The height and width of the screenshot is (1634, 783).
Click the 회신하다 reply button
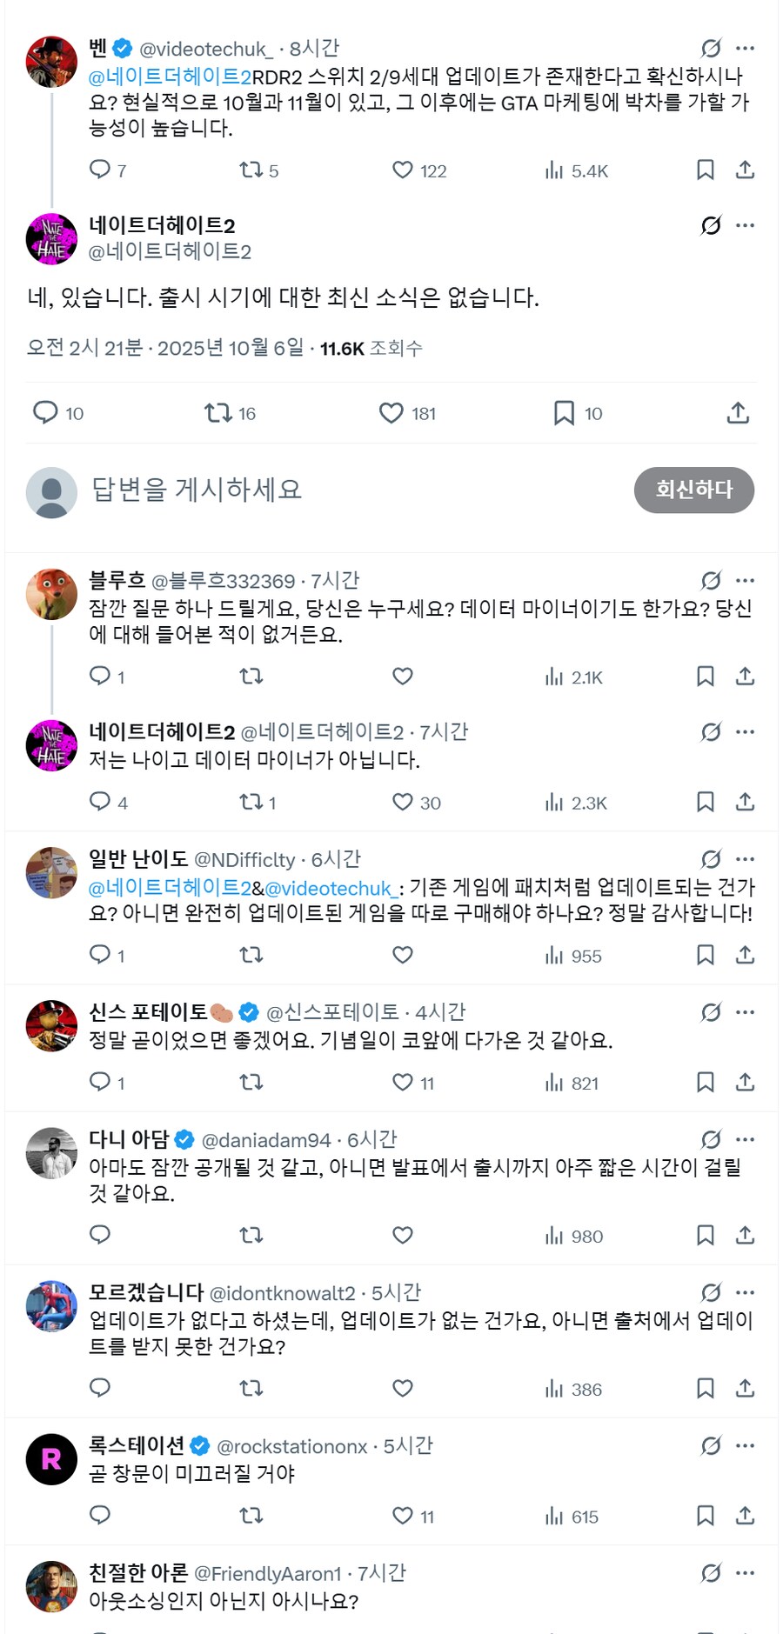[693, 490]
